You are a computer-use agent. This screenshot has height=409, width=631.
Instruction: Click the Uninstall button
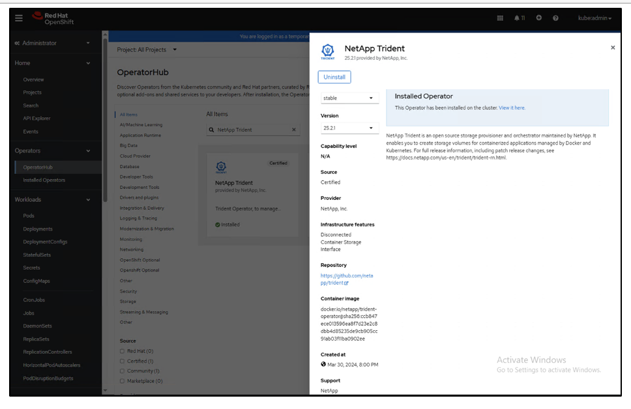[334, 77]
